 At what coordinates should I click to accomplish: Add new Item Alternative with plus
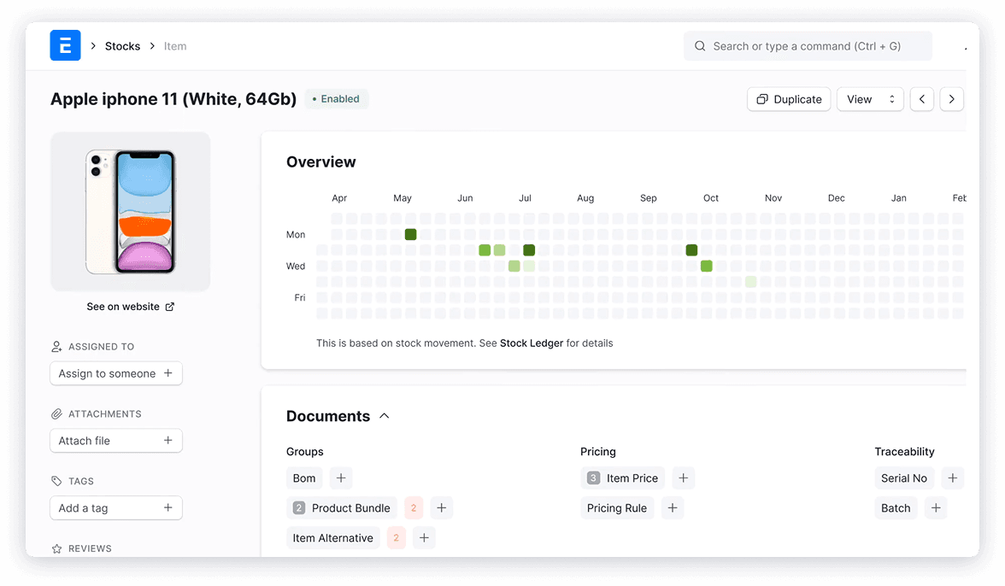click(x=424, y=538)
